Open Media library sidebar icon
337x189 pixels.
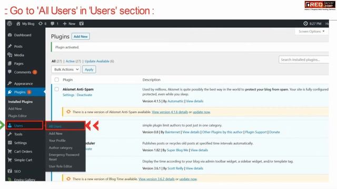coord(9,55)
